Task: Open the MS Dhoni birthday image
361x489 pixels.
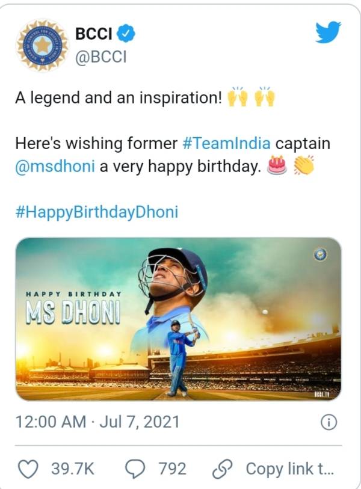Action: tap(178, 319)
